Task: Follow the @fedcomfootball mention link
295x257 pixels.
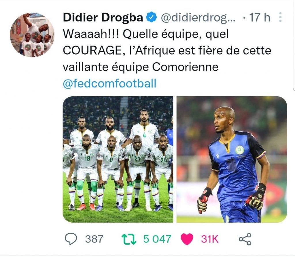Action: [109, 83]
